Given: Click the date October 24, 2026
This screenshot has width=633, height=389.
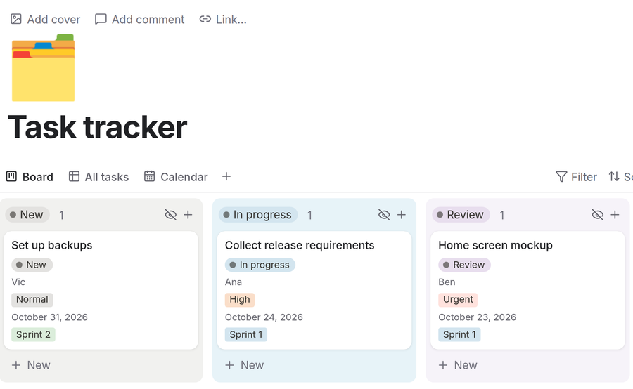Looking at the screenshot, I should click(264, 317).
